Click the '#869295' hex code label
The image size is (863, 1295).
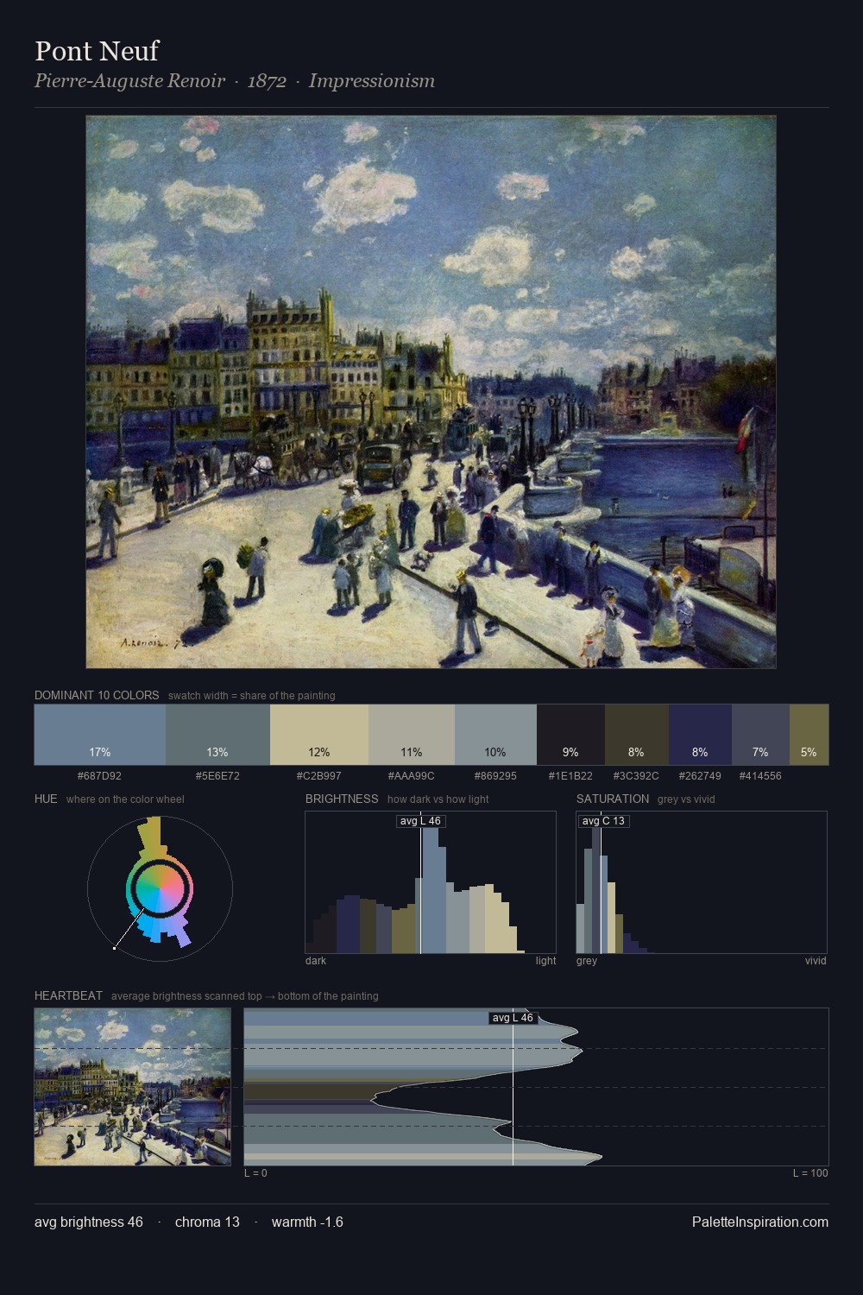click(495, 776)
